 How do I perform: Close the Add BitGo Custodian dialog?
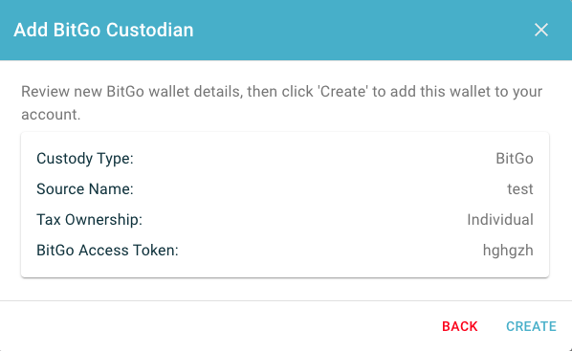tap(541, 30)
